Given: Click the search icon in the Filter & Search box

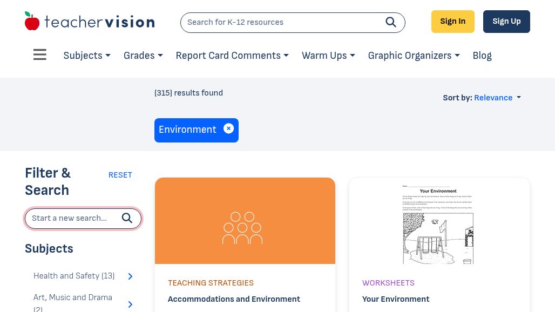Looking at the screenshot, I should pyautogui.click(x=127, y=218).
